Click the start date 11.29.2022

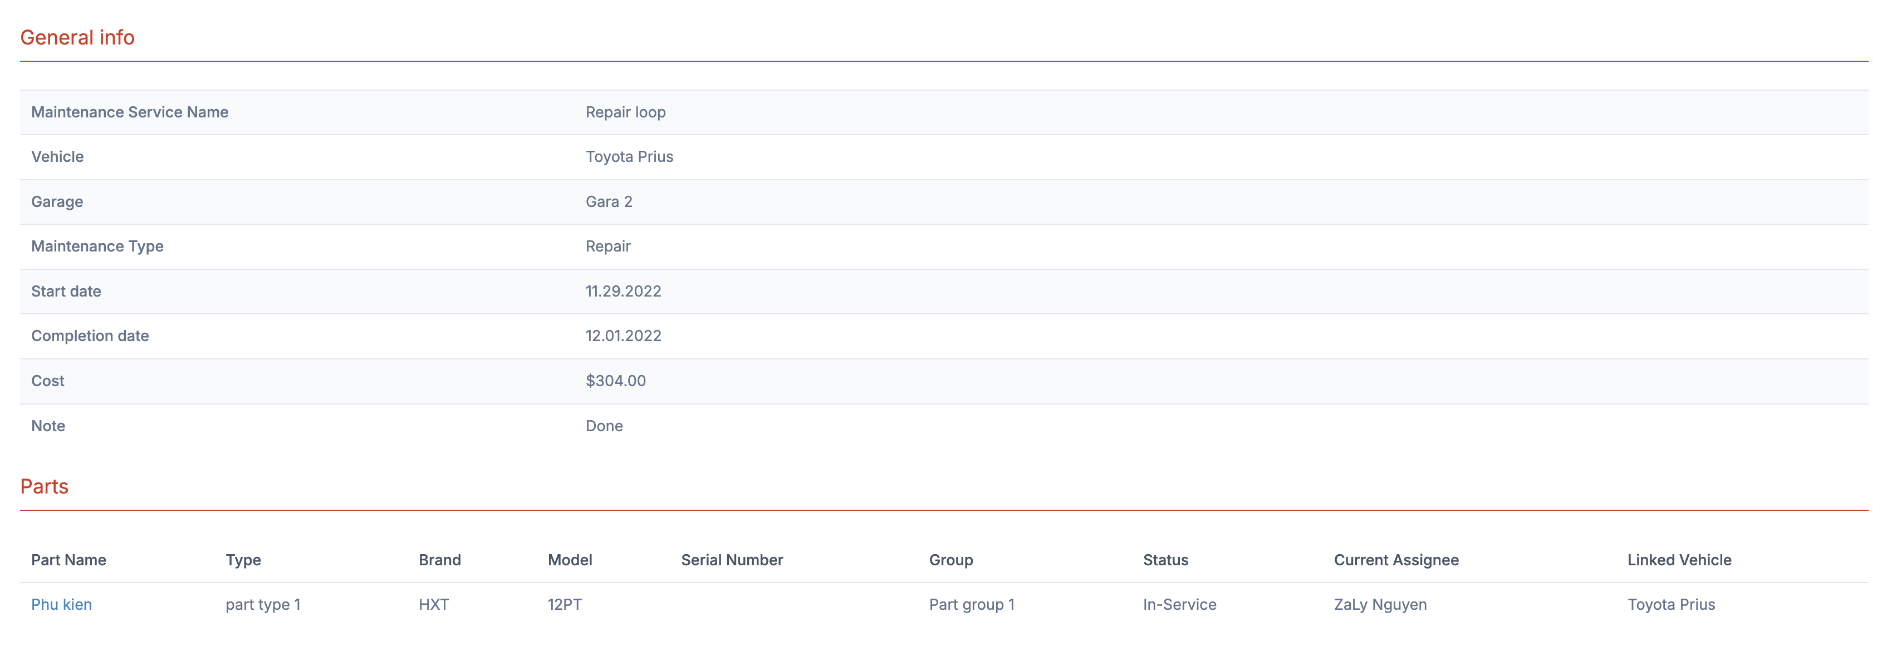click(623, 292)
